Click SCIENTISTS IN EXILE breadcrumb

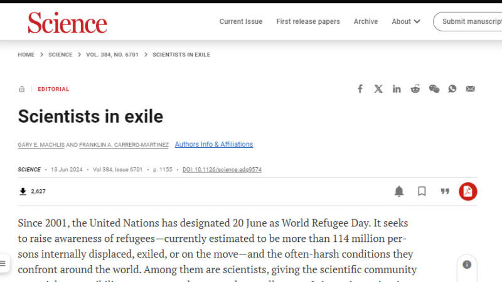(x=181, y=55)
